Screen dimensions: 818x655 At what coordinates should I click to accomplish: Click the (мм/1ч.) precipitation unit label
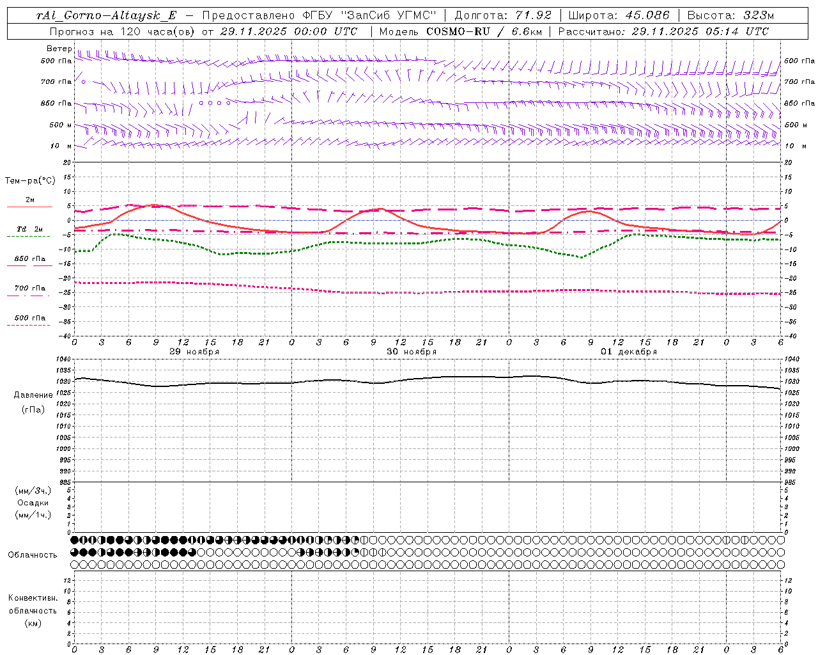pyautogui.click(x=33, y=515)
